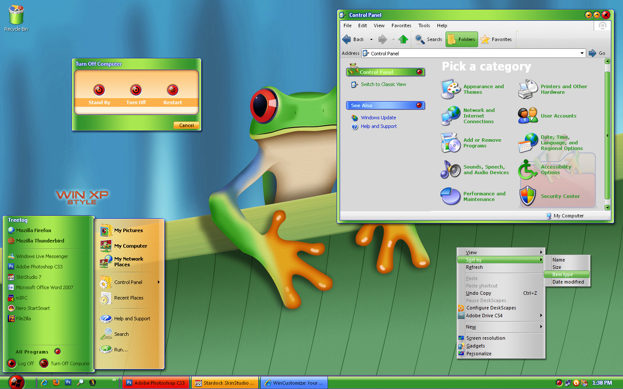
Task: Open My Pictures in Start menu
Action: click(x=122, y=230)
